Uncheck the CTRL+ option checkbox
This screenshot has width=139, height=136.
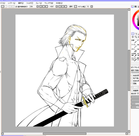132,67
